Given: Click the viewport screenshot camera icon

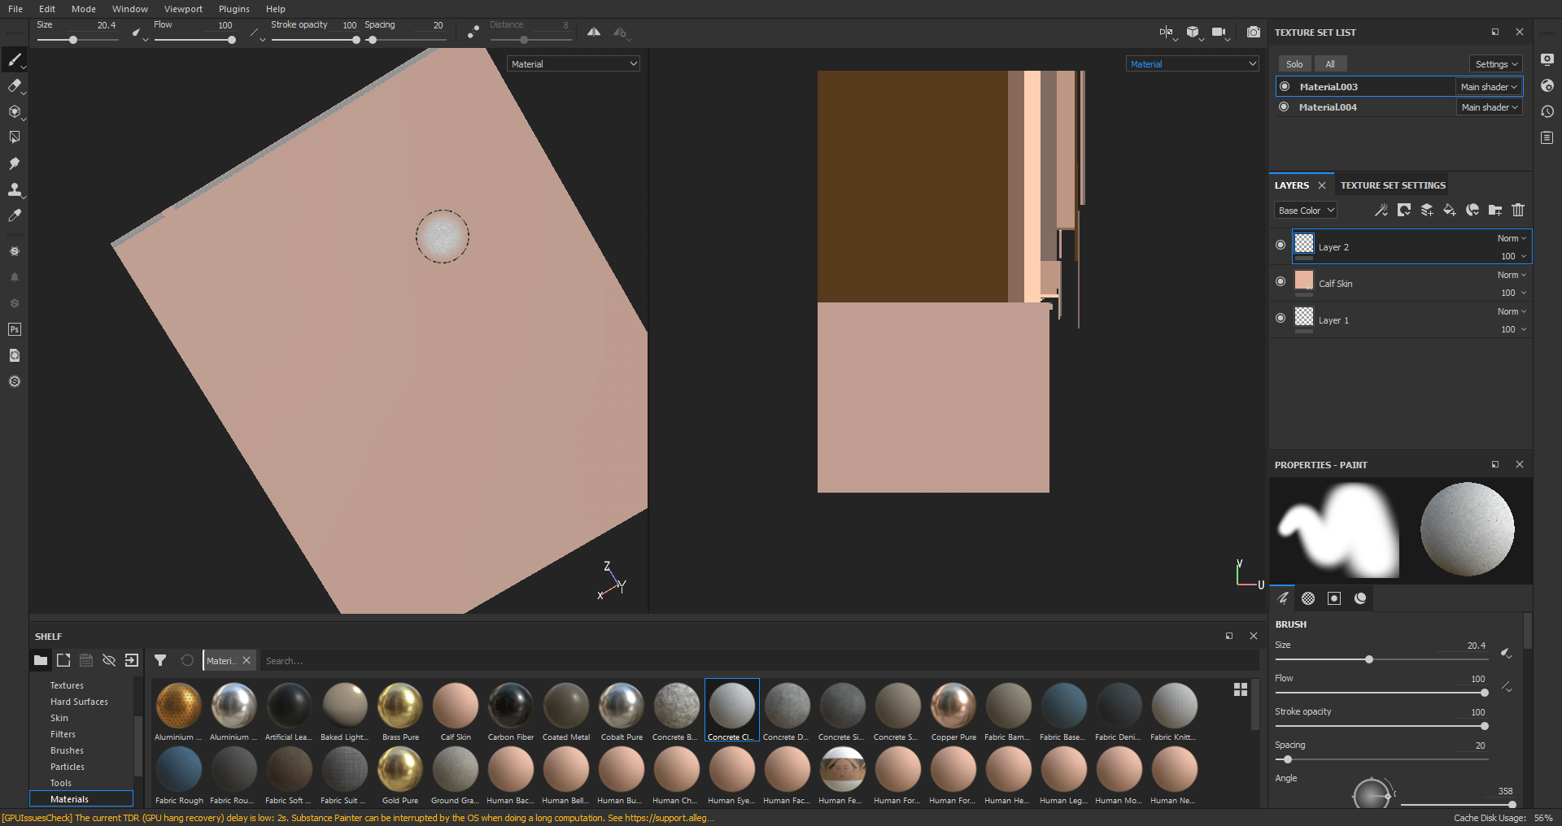Looking at the screenshot, I should click(x=1254, y=32).
